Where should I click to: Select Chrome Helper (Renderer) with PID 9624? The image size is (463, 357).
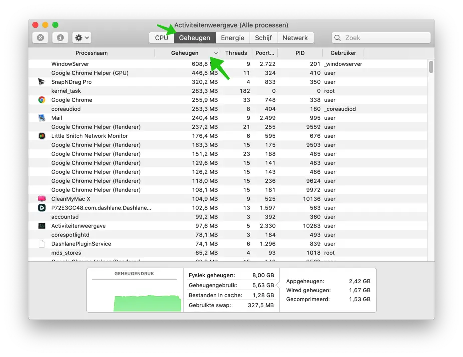coord(228,181)
